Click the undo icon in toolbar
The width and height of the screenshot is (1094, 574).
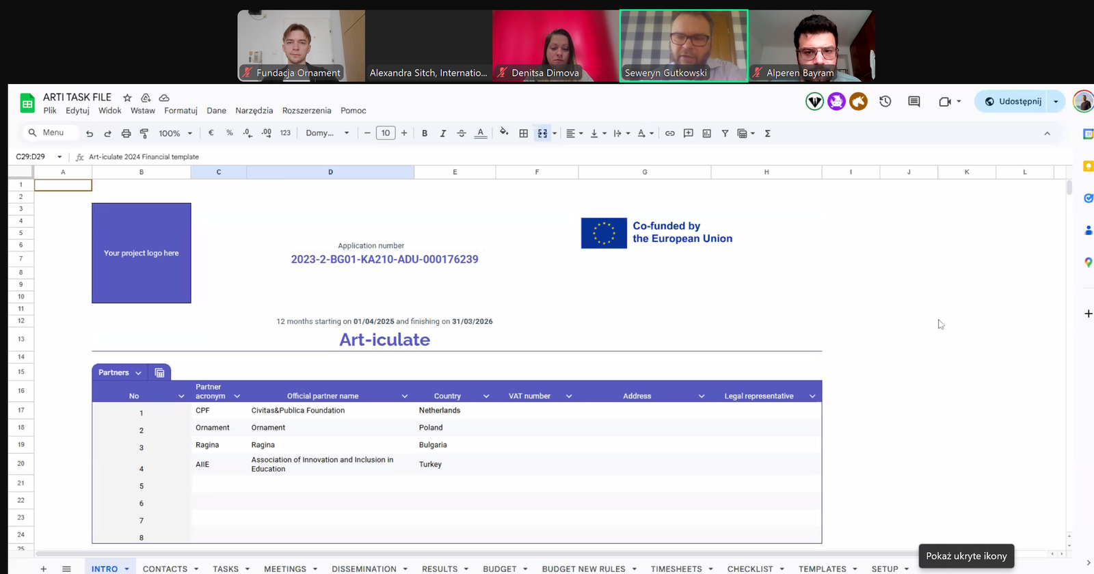[90, 133]
